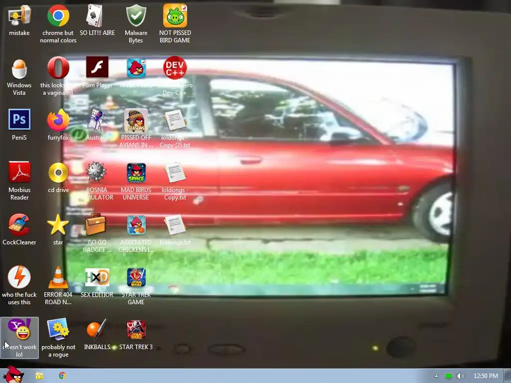
Task: Open 'loldongs - Copy (2).txt' file
Action: point(175,120)
